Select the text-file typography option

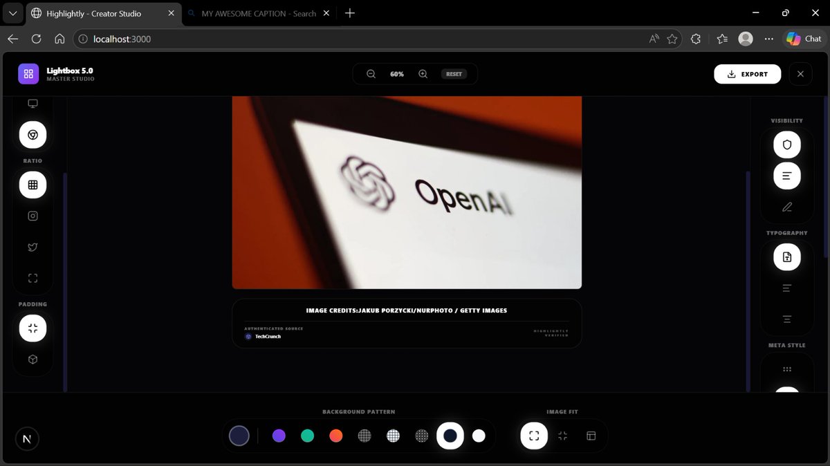[x=787, y=257]
